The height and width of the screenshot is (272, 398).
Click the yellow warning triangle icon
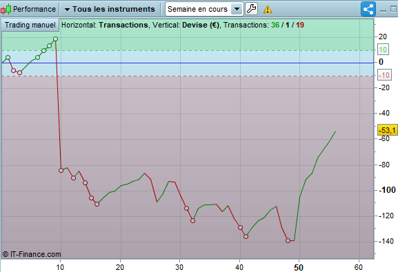point(268,10)
